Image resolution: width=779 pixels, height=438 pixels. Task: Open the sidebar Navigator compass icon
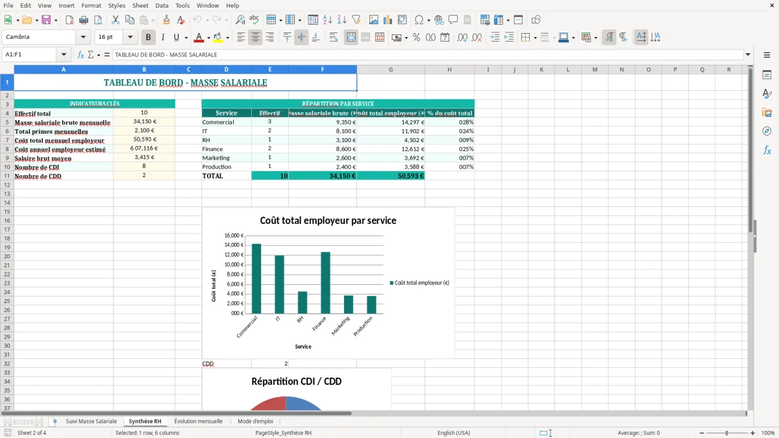(767, 131)
